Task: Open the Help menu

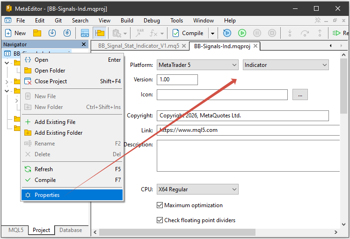Action: pos(230,21)
